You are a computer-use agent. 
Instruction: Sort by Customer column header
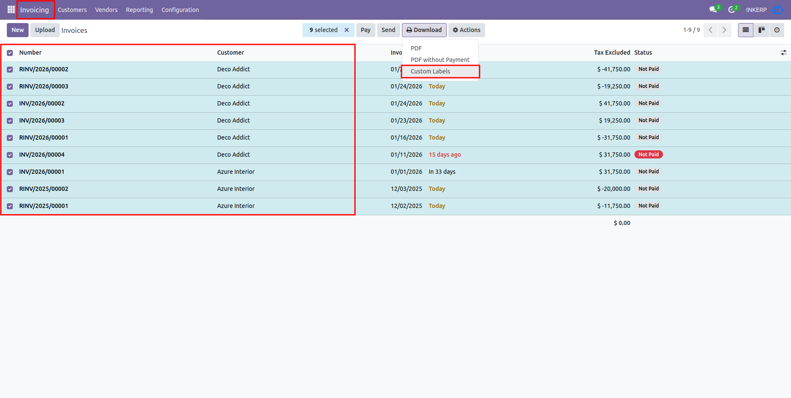coord(230,53)
